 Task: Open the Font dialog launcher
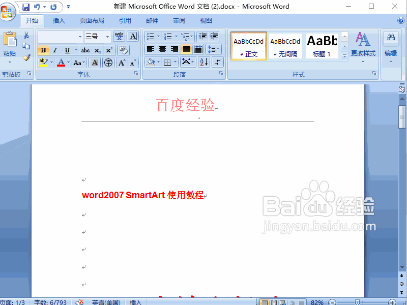click(136, 73)
